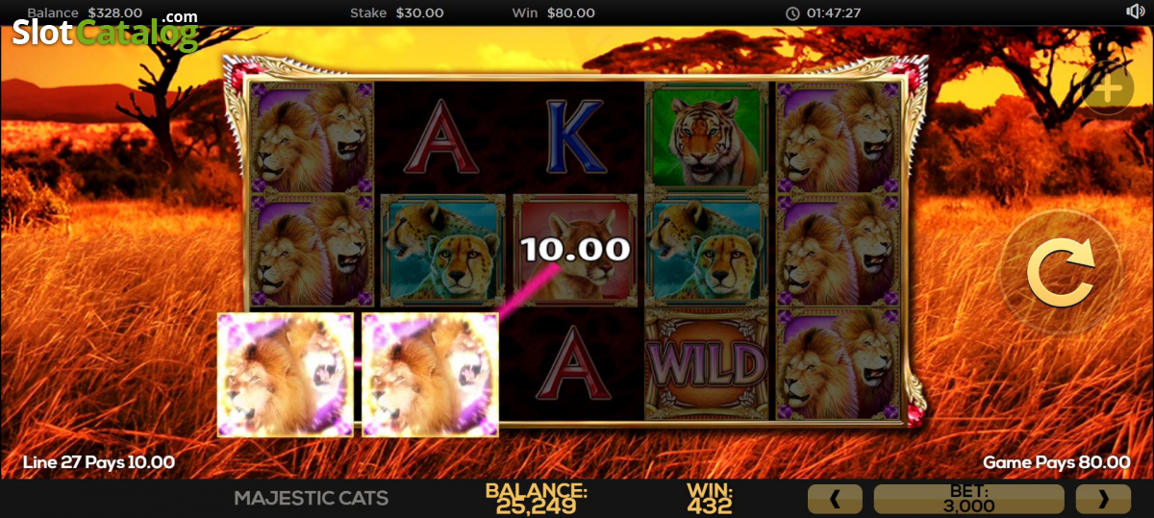Viewport: 1154px width, 518px height.
Task: Select the tiger symbol on reel four
Action: (707, 136)
